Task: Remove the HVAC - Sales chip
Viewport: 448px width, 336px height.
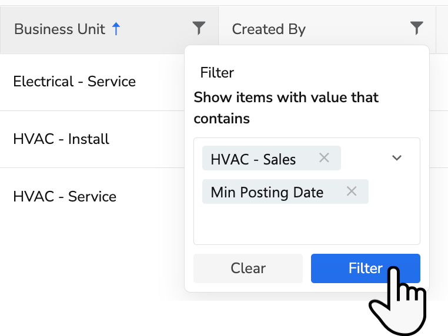Action: [x=324, y=157]
